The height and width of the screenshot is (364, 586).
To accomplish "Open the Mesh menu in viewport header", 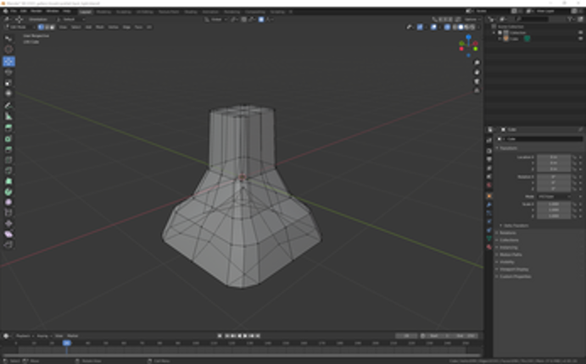I will point(100,27).
